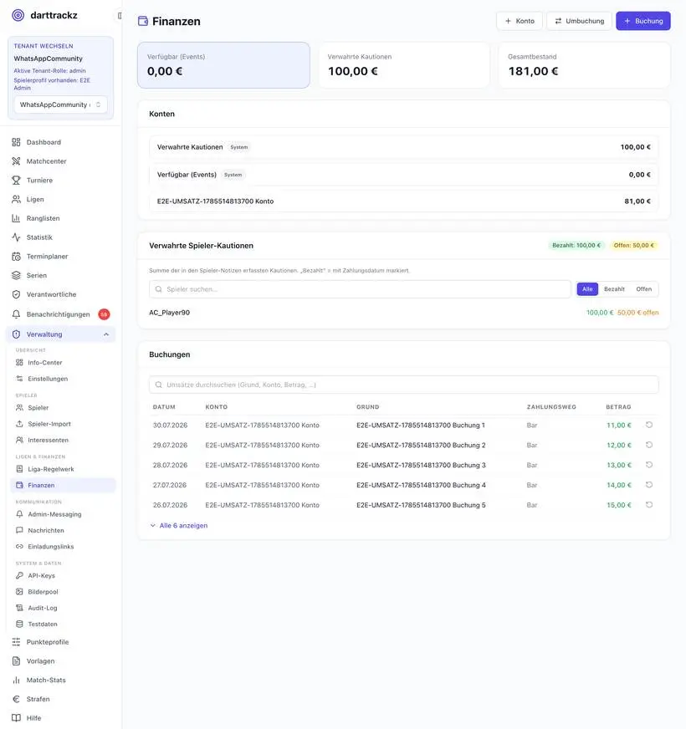Select the Gesamtbestand summary card
Screen dimensions: 686x729
584,65
